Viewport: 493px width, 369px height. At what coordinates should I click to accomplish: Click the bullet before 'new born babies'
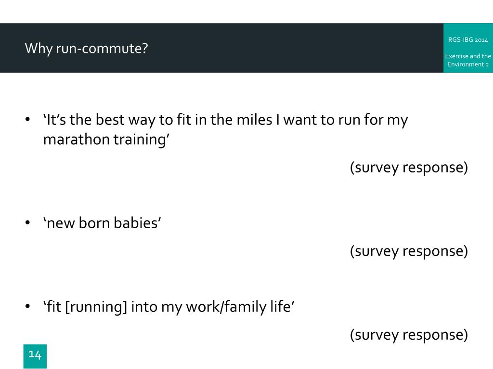[27, 223]
